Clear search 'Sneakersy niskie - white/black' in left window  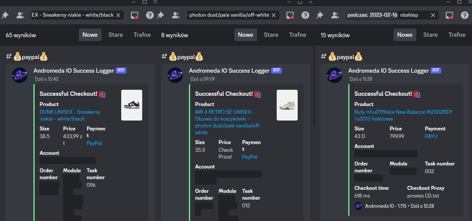[x=118, y=15]
